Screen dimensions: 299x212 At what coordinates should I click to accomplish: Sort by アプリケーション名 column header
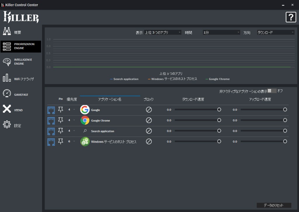pos(109,100)
